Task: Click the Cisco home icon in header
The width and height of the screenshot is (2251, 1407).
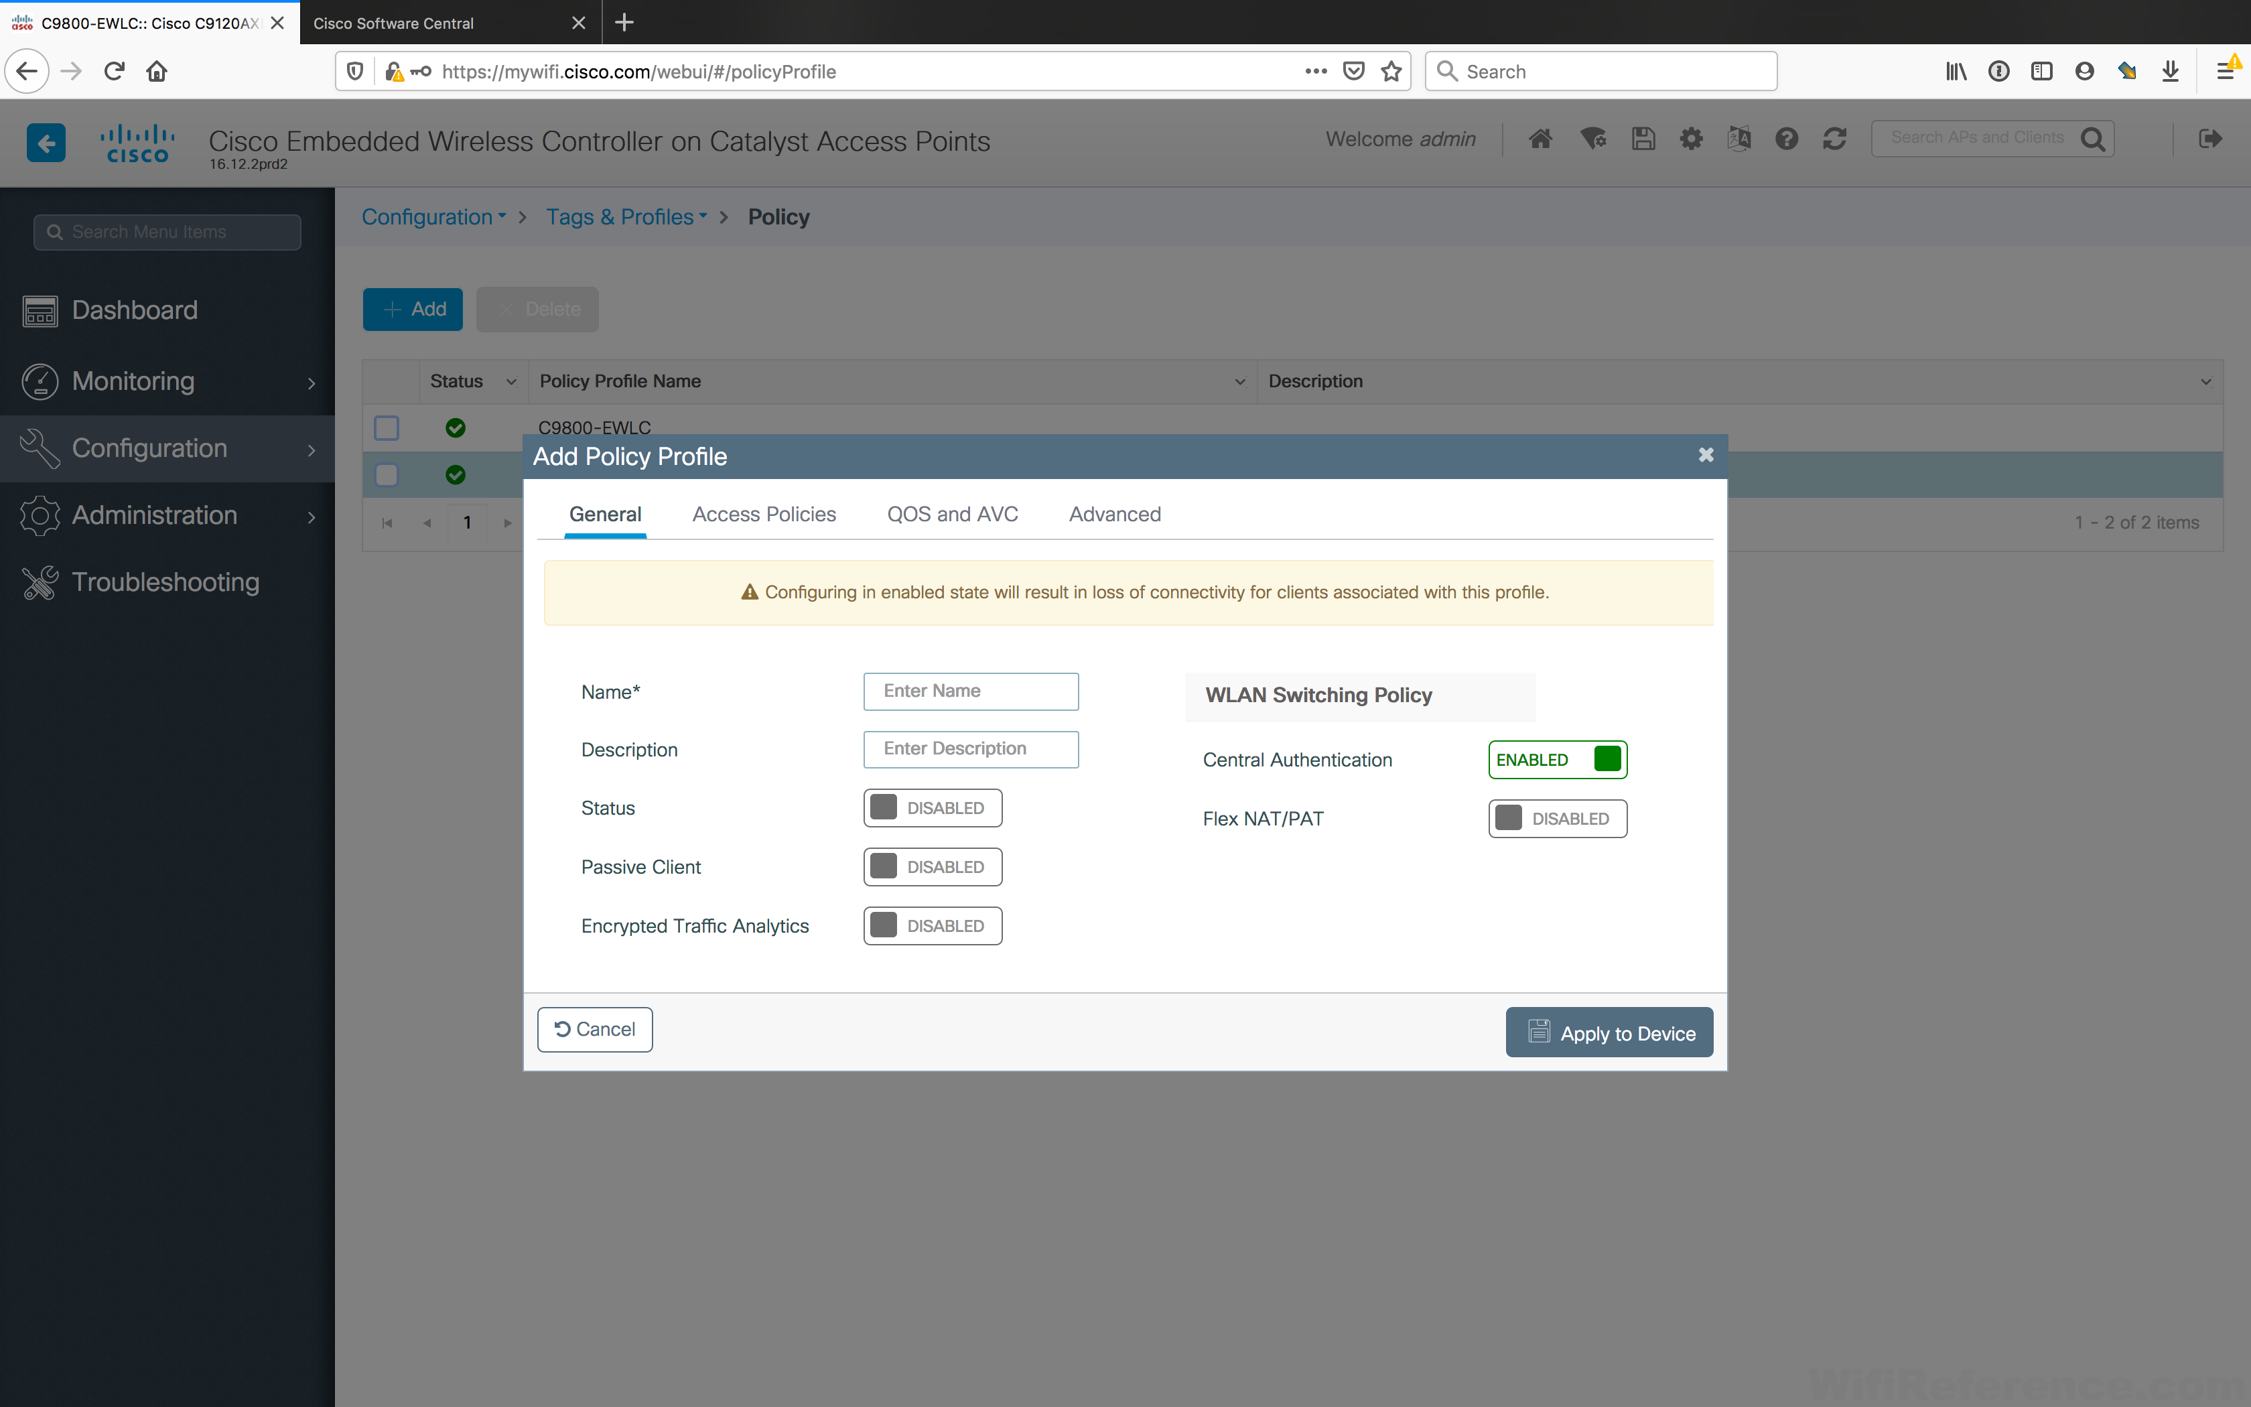Action: point(1540,139)
